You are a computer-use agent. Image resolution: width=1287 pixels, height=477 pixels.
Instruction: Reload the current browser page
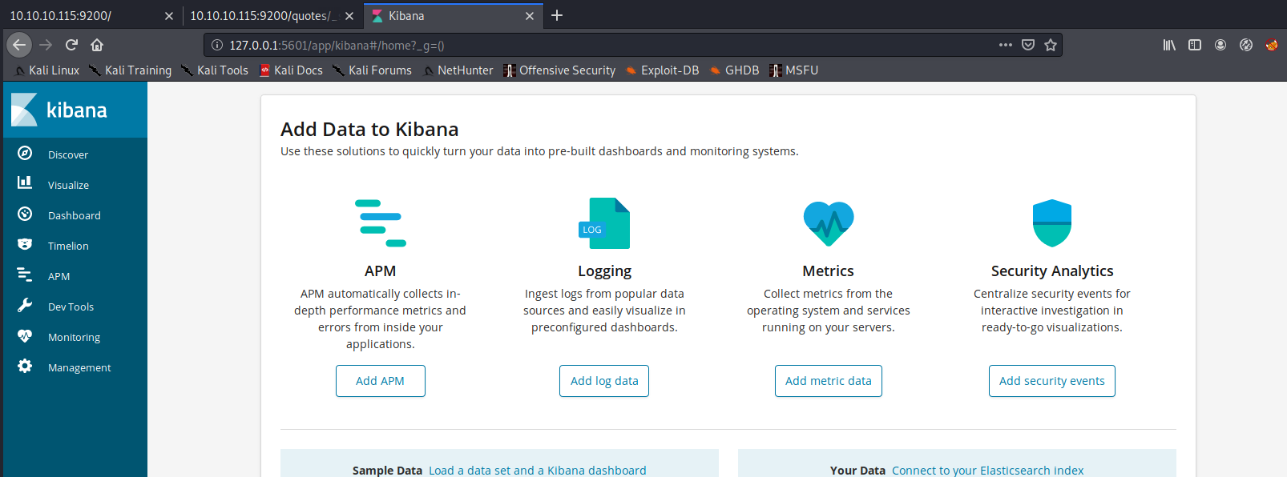tap(71, 45)
